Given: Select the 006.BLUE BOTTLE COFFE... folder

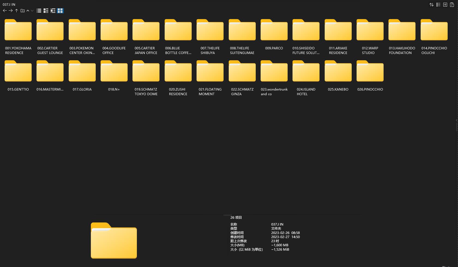Looking at the screenshot, I should 178,37.
